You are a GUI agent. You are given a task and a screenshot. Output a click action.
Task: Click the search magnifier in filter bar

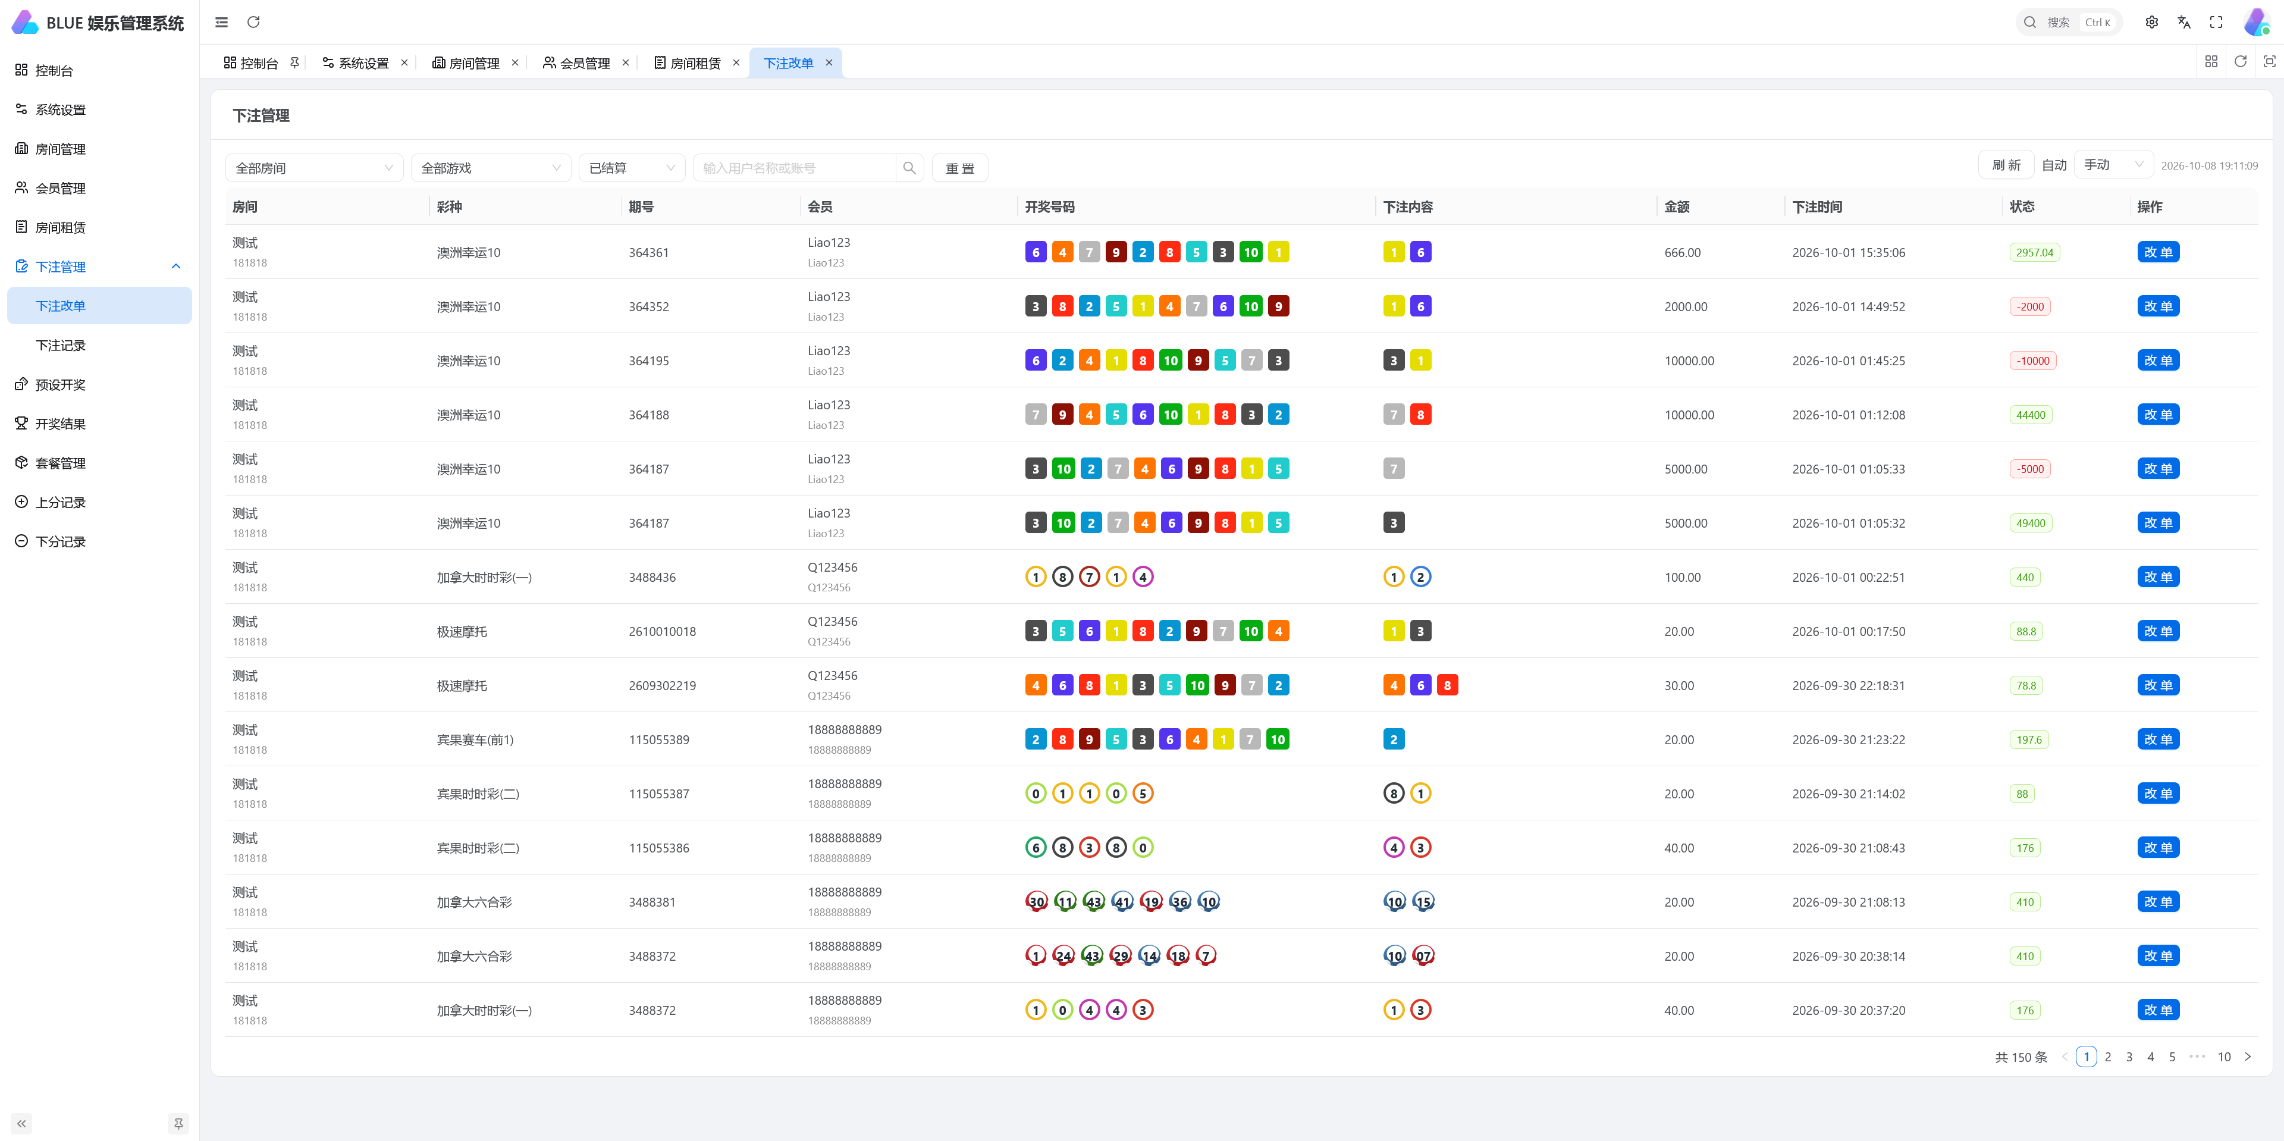click(x=909, y=168)
